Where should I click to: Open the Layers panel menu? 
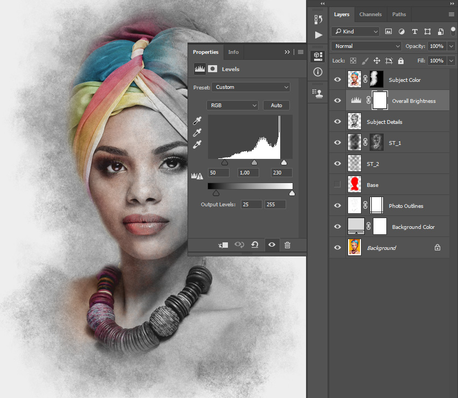coord(452,15)
